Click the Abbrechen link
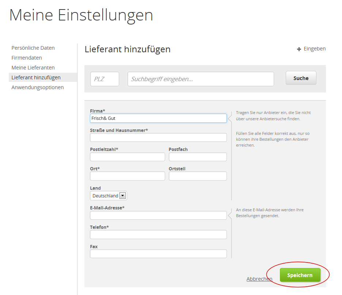The image size is (342, 295). [x=259, y=279]
